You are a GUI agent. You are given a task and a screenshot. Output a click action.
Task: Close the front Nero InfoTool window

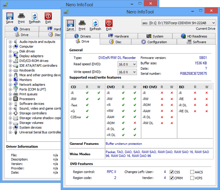click(211, 11)
